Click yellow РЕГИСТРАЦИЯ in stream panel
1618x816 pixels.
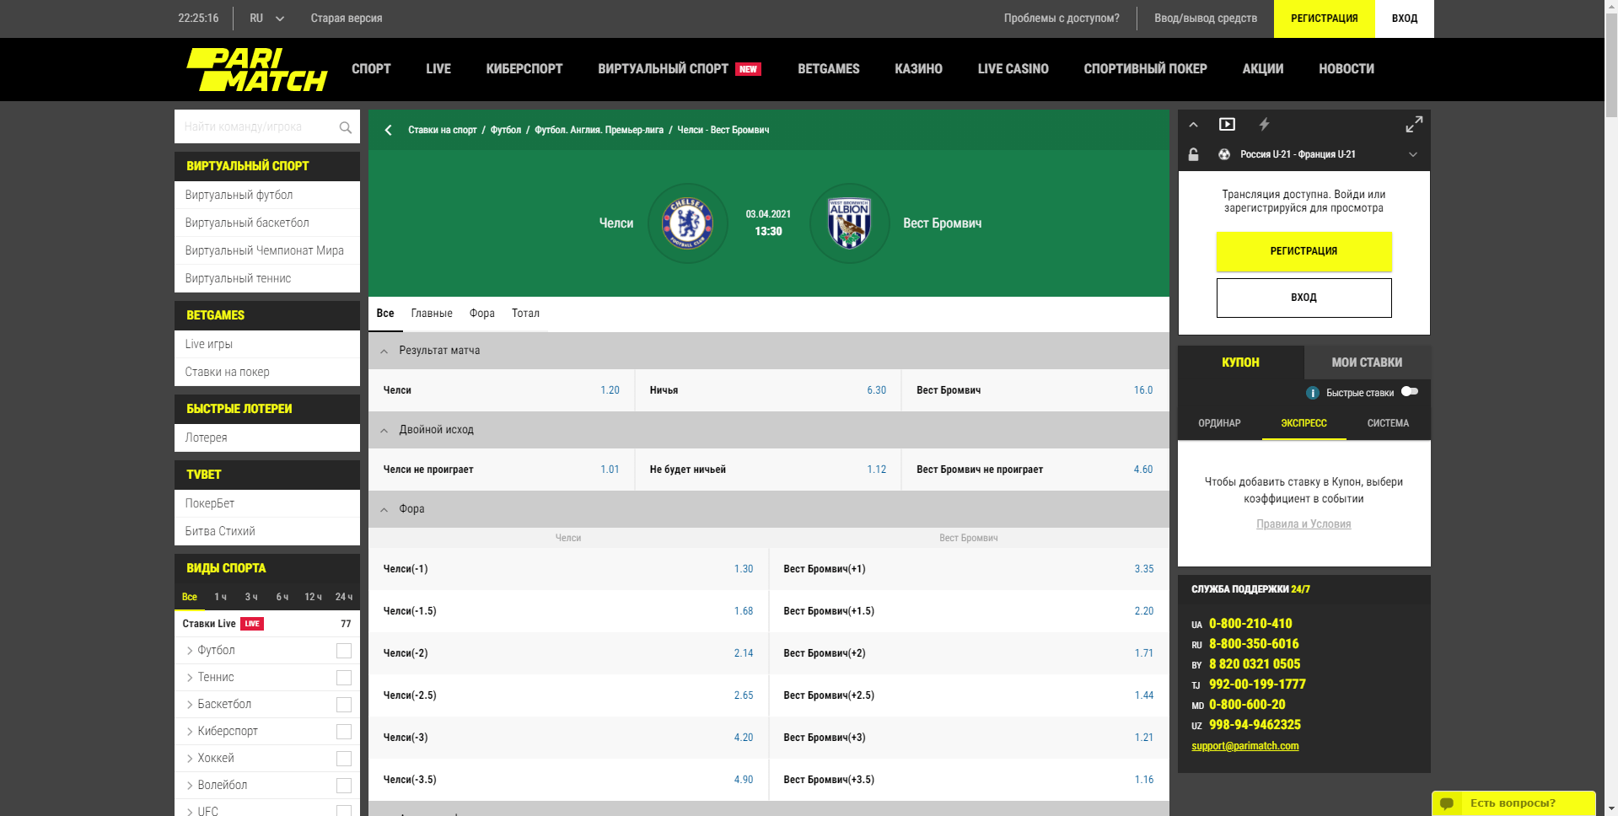coord(1304,251)
